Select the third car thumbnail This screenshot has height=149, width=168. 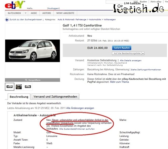click(28, 87)
